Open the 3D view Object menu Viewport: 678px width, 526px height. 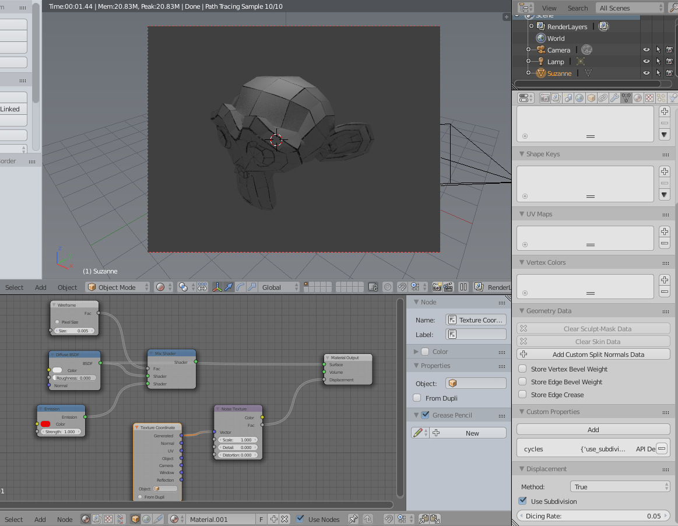67,287
